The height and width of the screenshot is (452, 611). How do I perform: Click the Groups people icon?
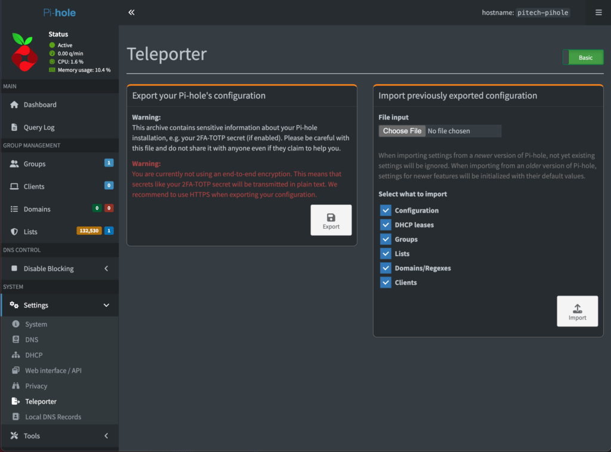click(x=15, y=164)
